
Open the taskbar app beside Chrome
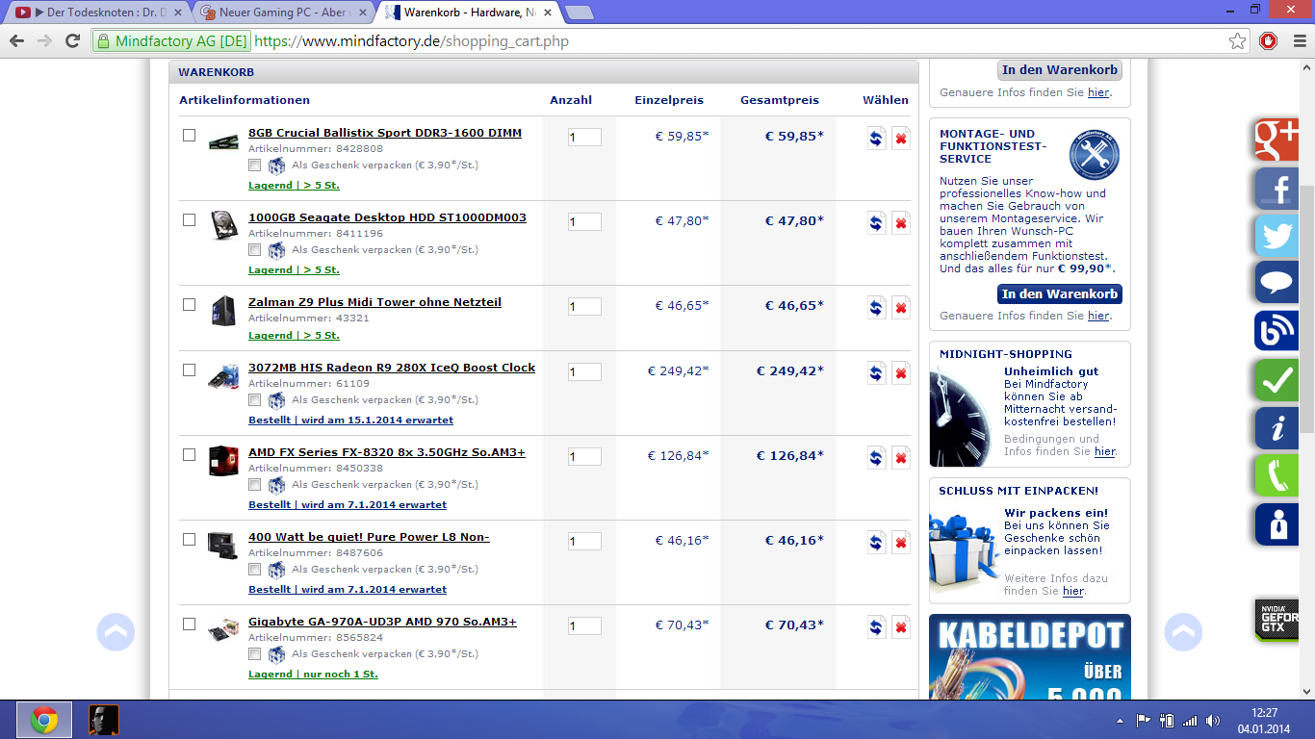point(103,720)
